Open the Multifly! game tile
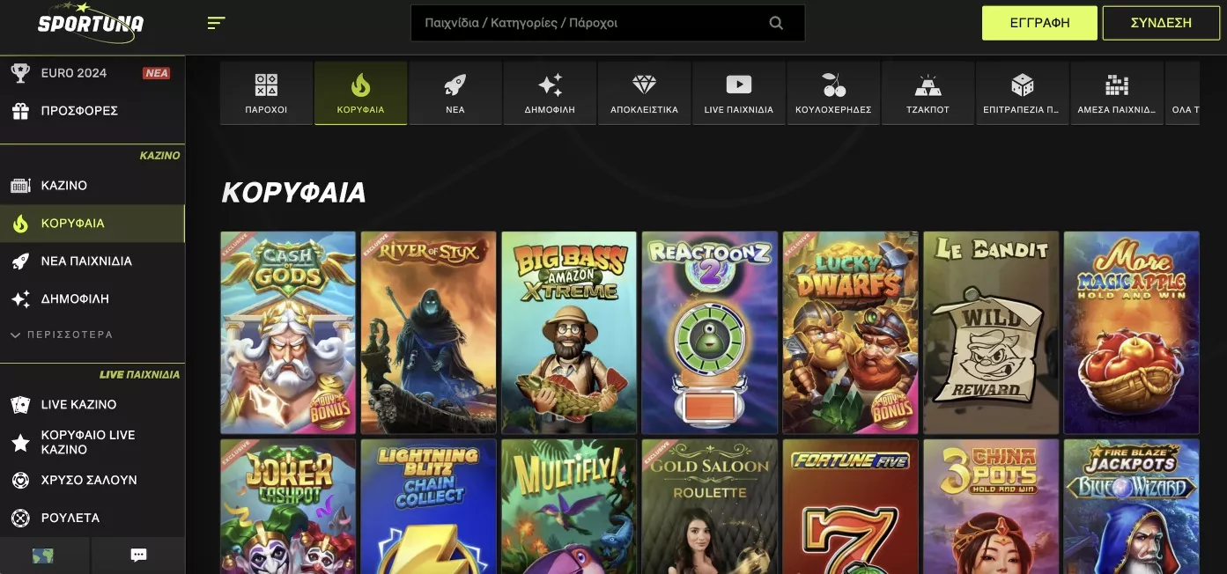1227x574 pixels. 569,507
